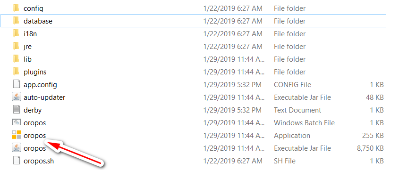This screenshot has width=399, height=170.
Task: Select the Windows Batch File type cell
Action: pos(304,123)
